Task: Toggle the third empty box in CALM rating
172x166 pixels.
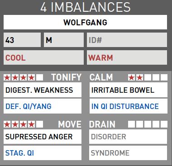Action: point(148,77)
